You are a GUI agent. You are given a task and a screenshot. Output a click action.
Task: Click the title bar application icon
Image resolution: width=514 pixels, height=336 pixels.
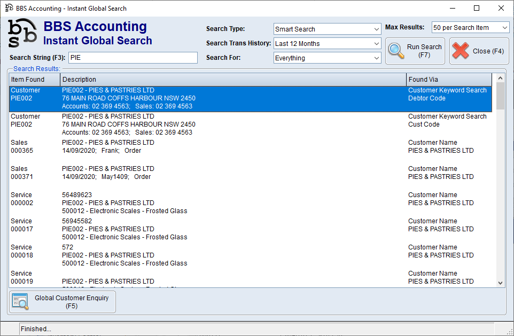pos(9,8)
